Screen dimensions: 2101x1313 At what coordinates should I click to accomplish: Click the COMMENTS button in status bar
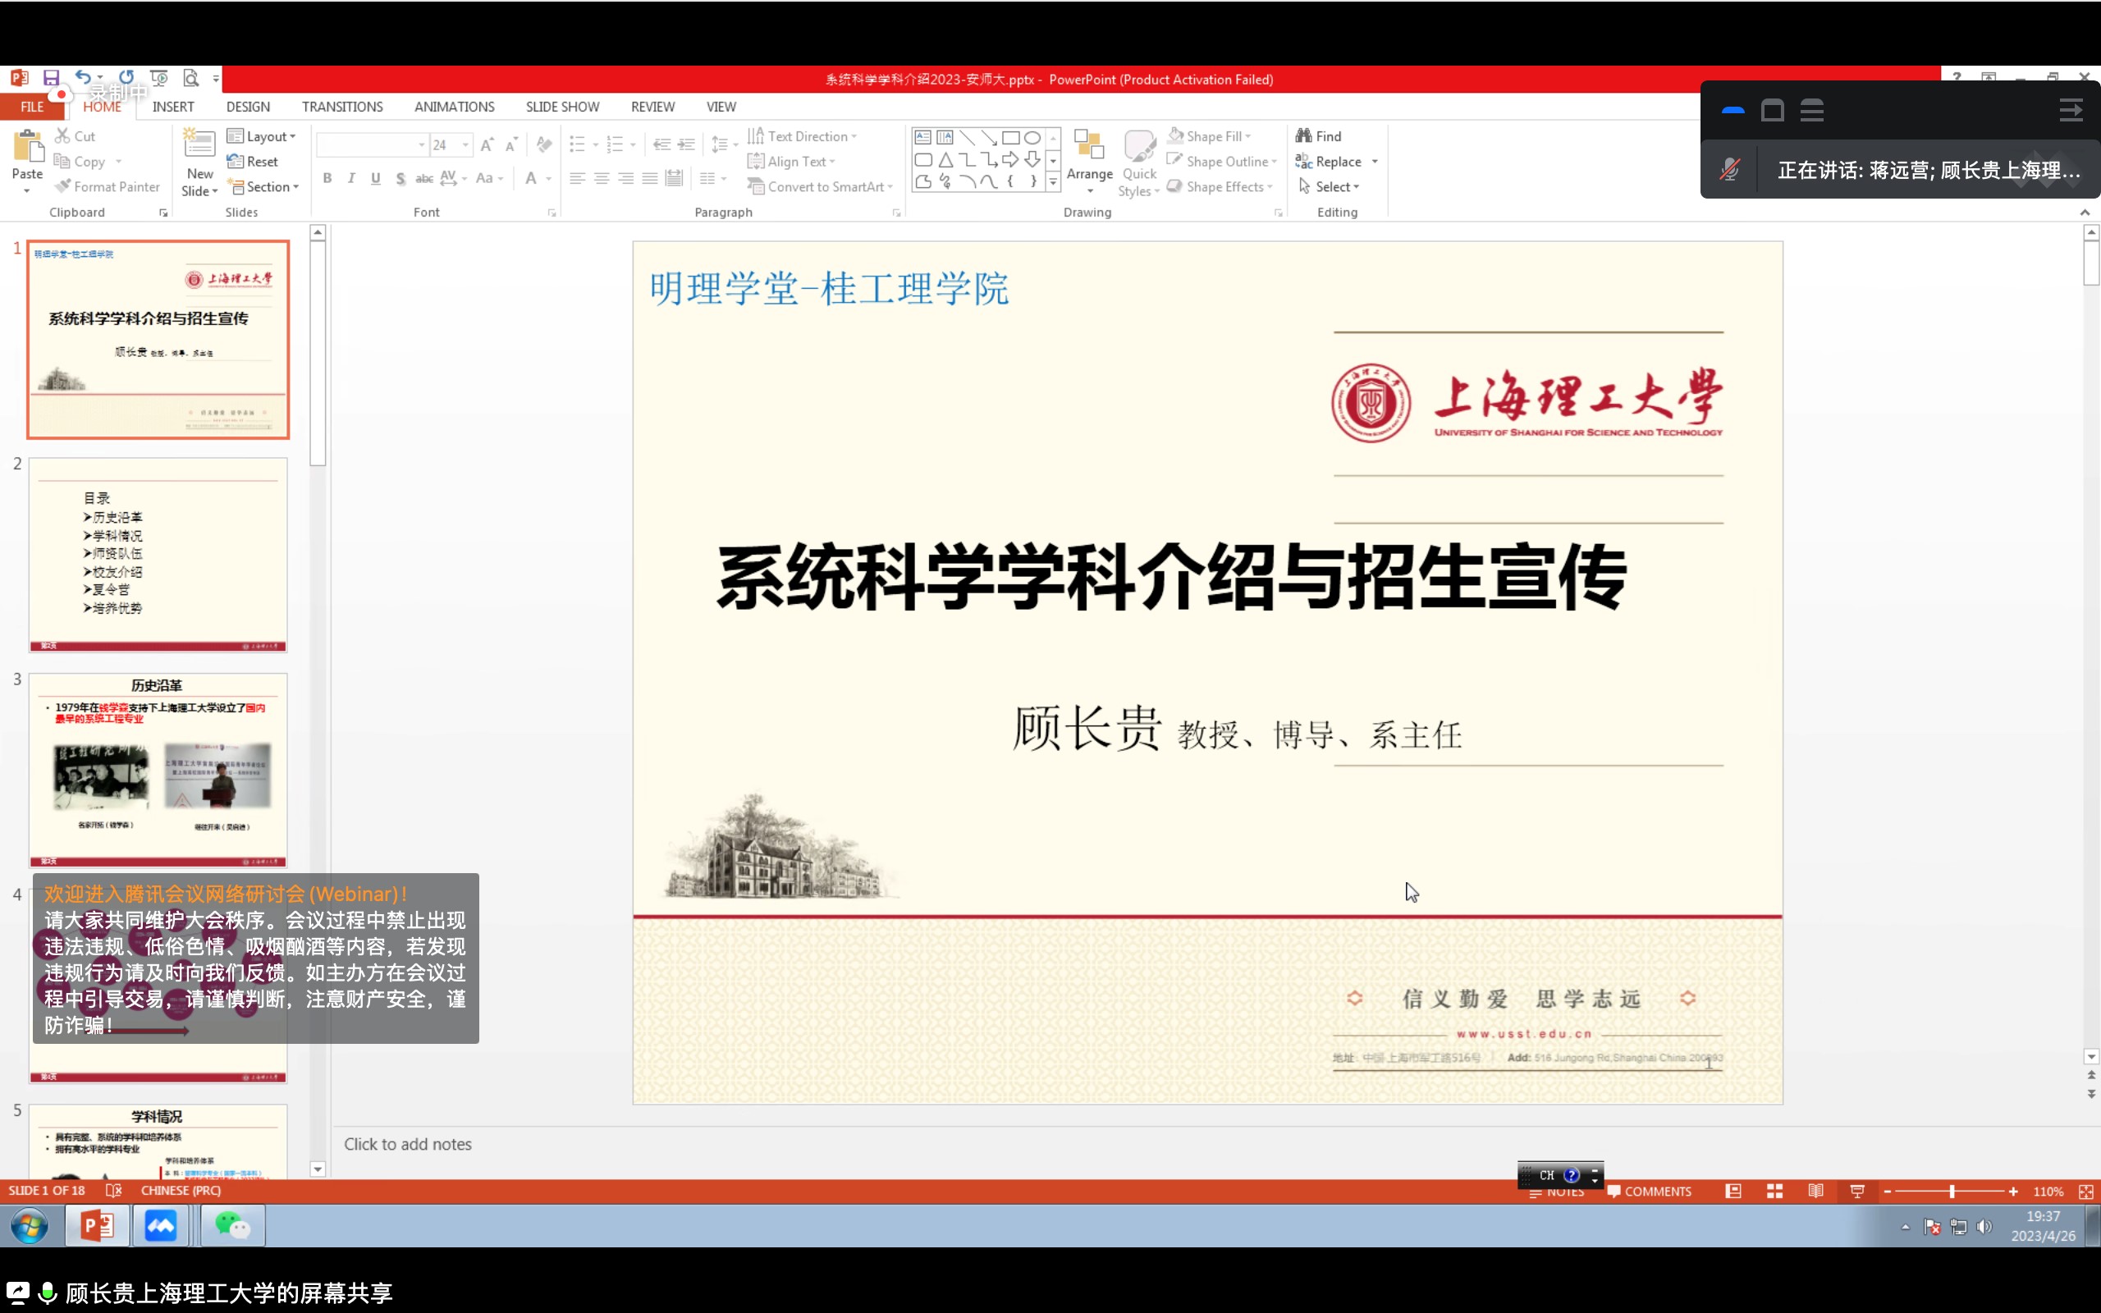[1649, 1192]
